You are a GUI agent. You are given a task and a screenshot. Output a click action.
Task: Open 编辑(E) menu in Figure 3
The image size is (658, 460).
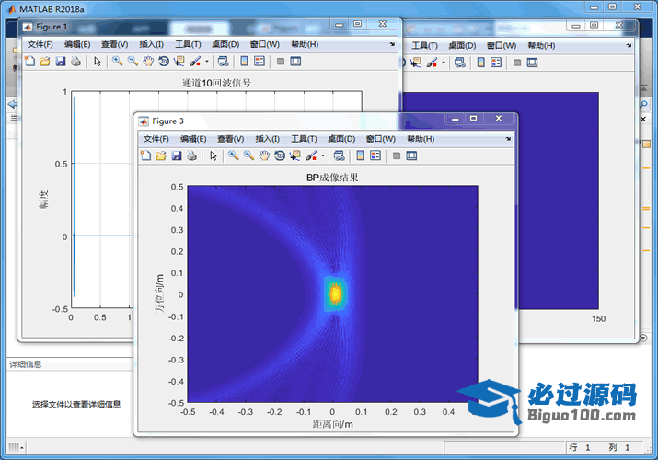[193, 139]
